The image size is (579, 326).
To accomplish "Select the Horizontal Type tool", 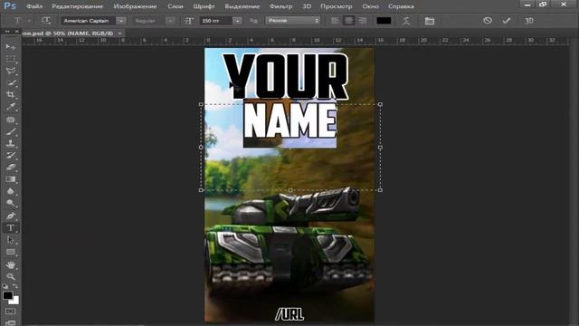I will click(11, 227).
